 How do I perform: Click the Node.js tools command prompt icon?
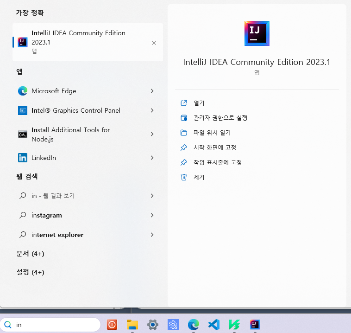click(23, 134)
